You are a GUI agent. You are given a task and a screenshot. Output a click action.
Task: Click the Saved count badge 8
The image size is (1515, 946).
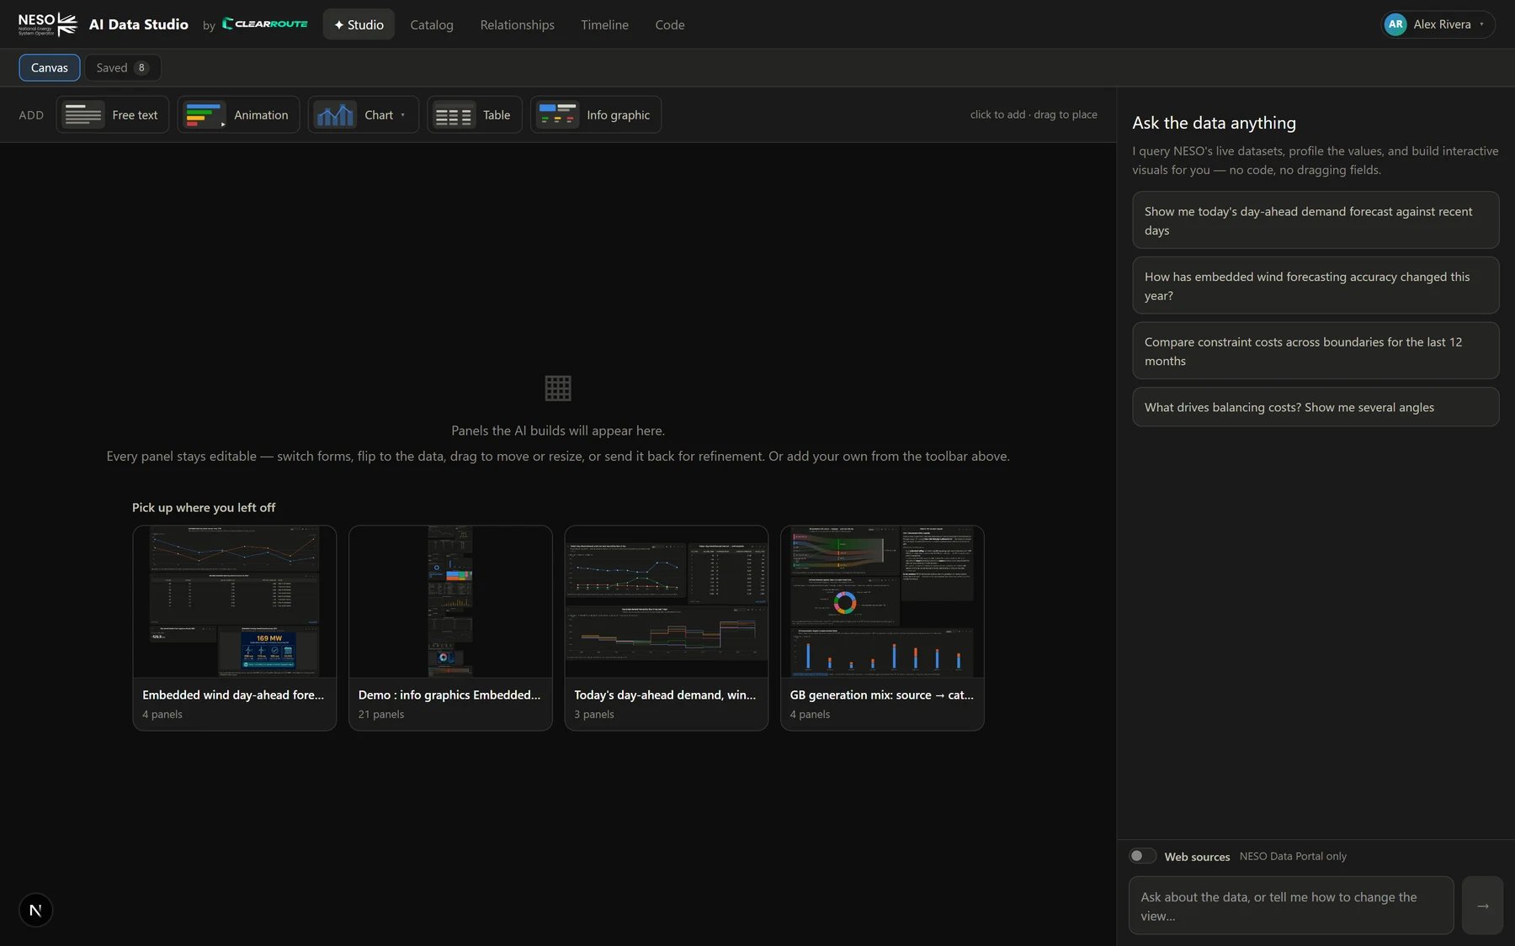point(141,67)
